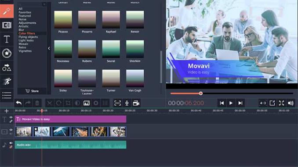
Task: Select the All filter category
Action: [x=20, y=9]
